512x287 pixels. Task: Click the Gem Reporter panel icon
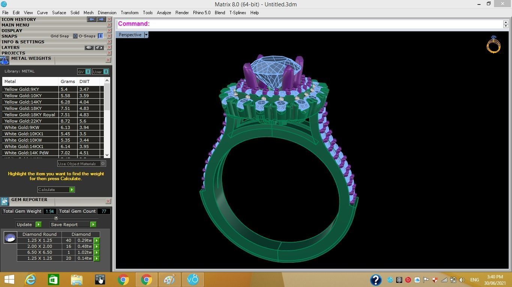[4, 201]
